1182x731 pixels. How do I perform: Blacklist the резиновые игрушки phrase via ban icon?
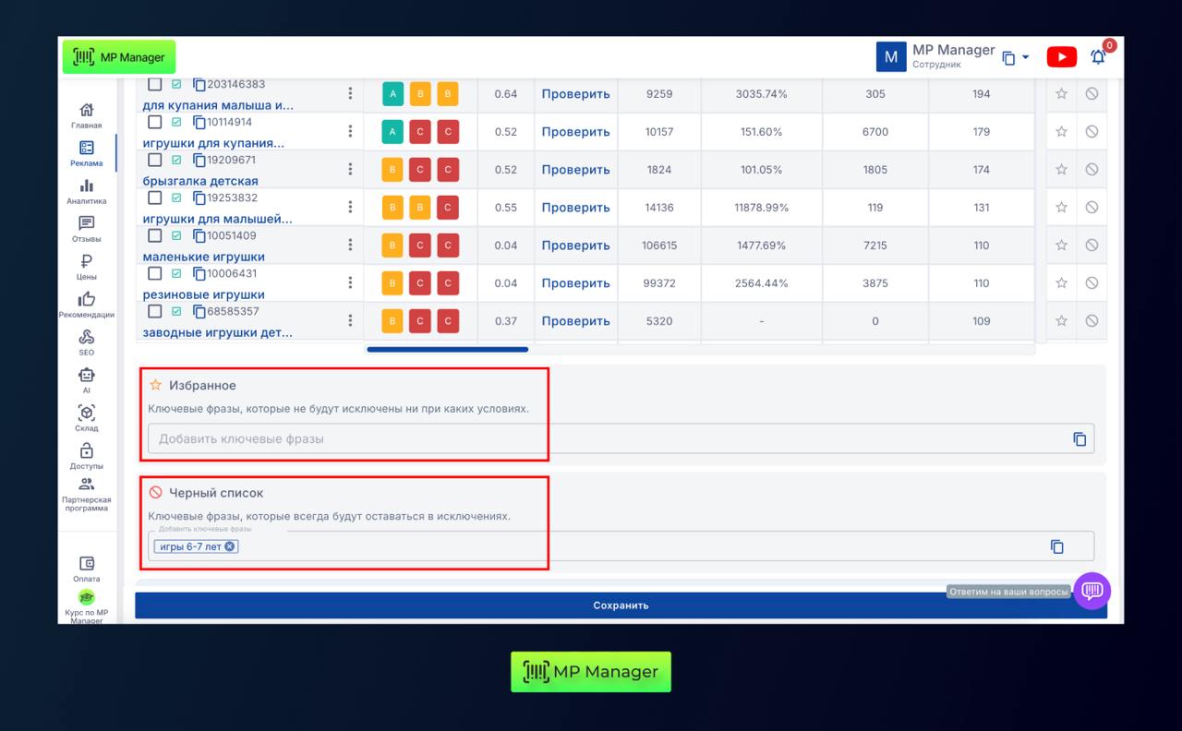1092,283
